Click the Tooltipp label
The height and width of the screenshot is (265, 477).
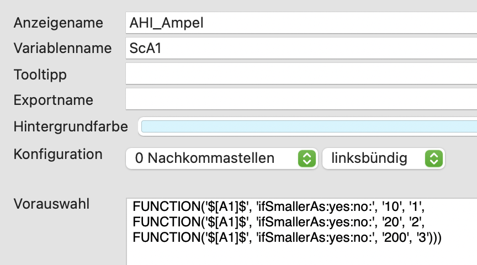tap(40, 75)
